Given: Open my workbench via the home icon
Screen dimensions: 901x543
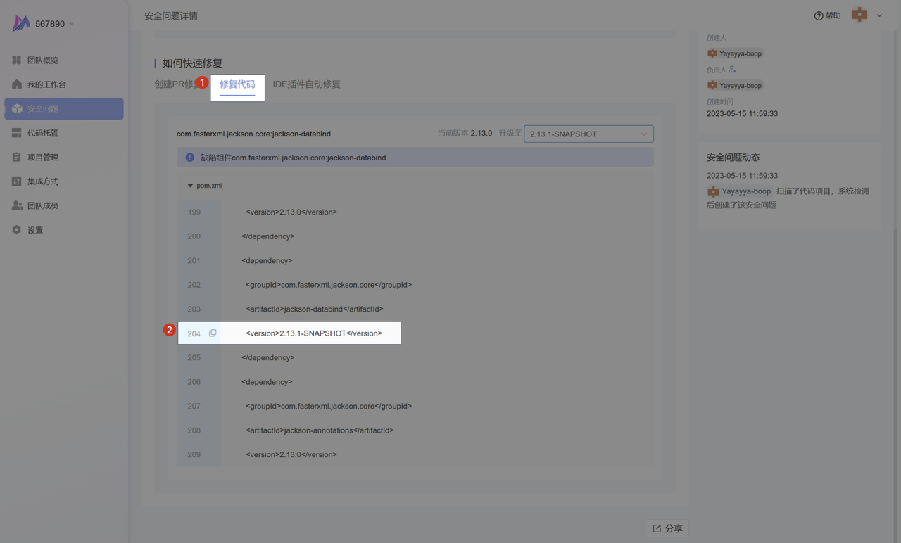Looking at the screenshot, I should pyautogui.click(x=17, y=84).
